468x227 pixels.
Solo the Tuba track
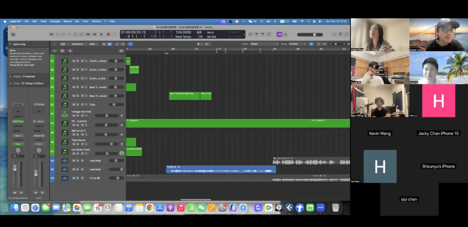tap(78, 105)
